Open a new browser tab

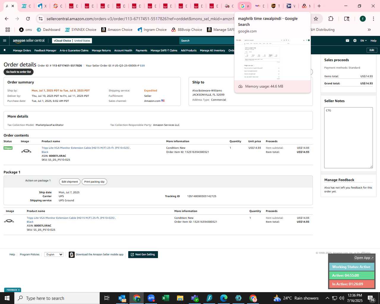(319, 6)
